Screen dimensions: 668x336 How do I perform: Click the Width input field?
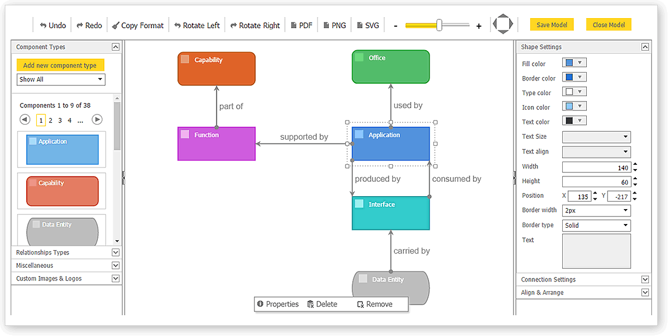tap(596, 167)
